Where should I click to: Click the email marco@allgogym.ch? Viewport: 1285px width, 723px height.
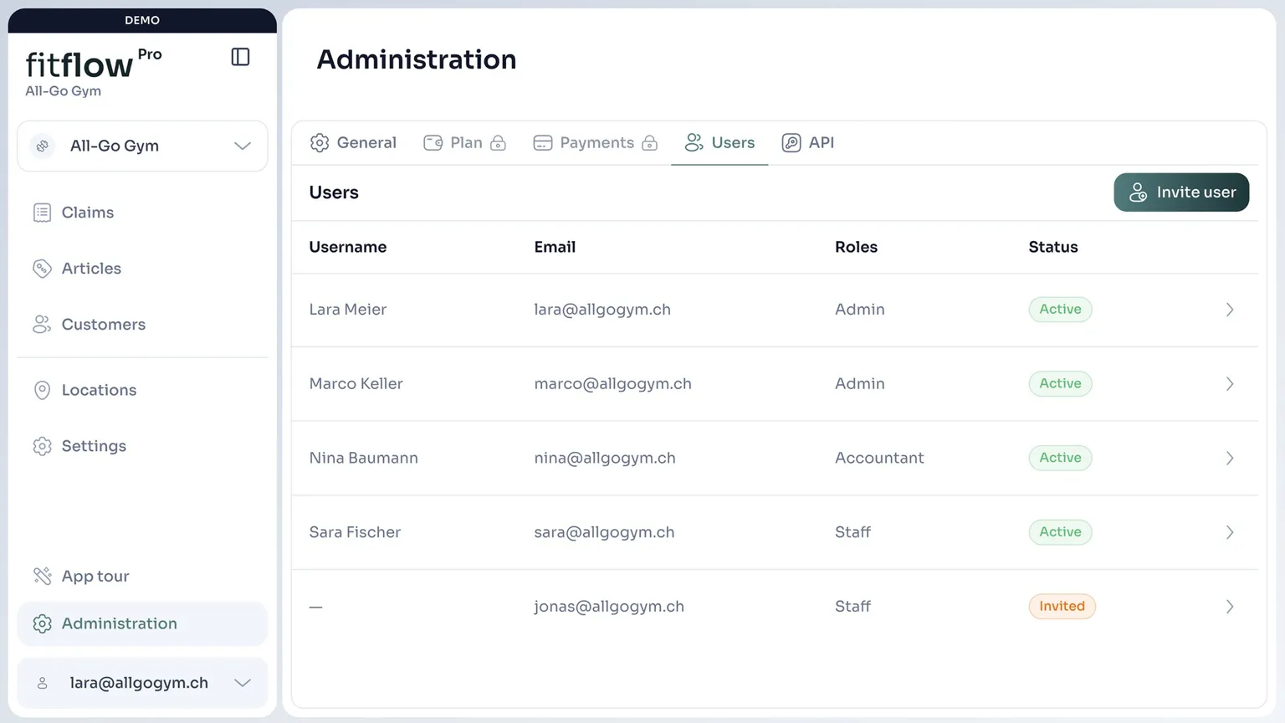coord(613,384)
